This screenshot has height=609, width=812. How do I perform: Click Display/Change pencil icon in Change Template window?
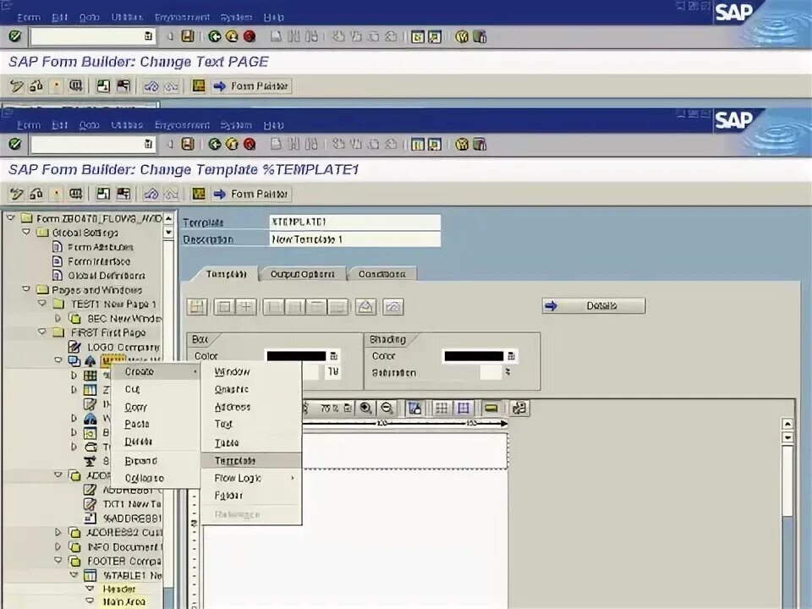[17, 194]
